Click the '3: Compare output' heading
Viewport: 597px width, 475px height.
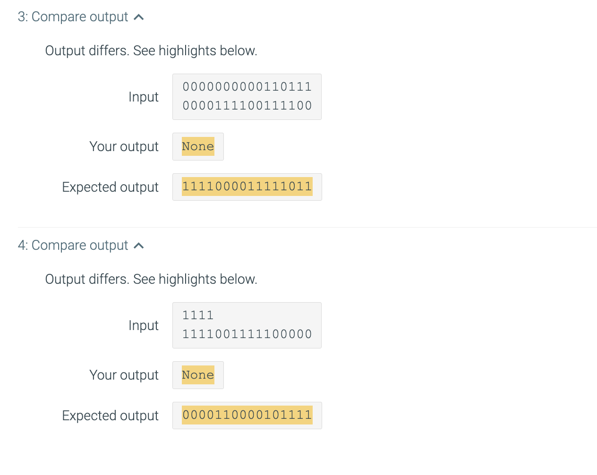(x=73, y=17)
